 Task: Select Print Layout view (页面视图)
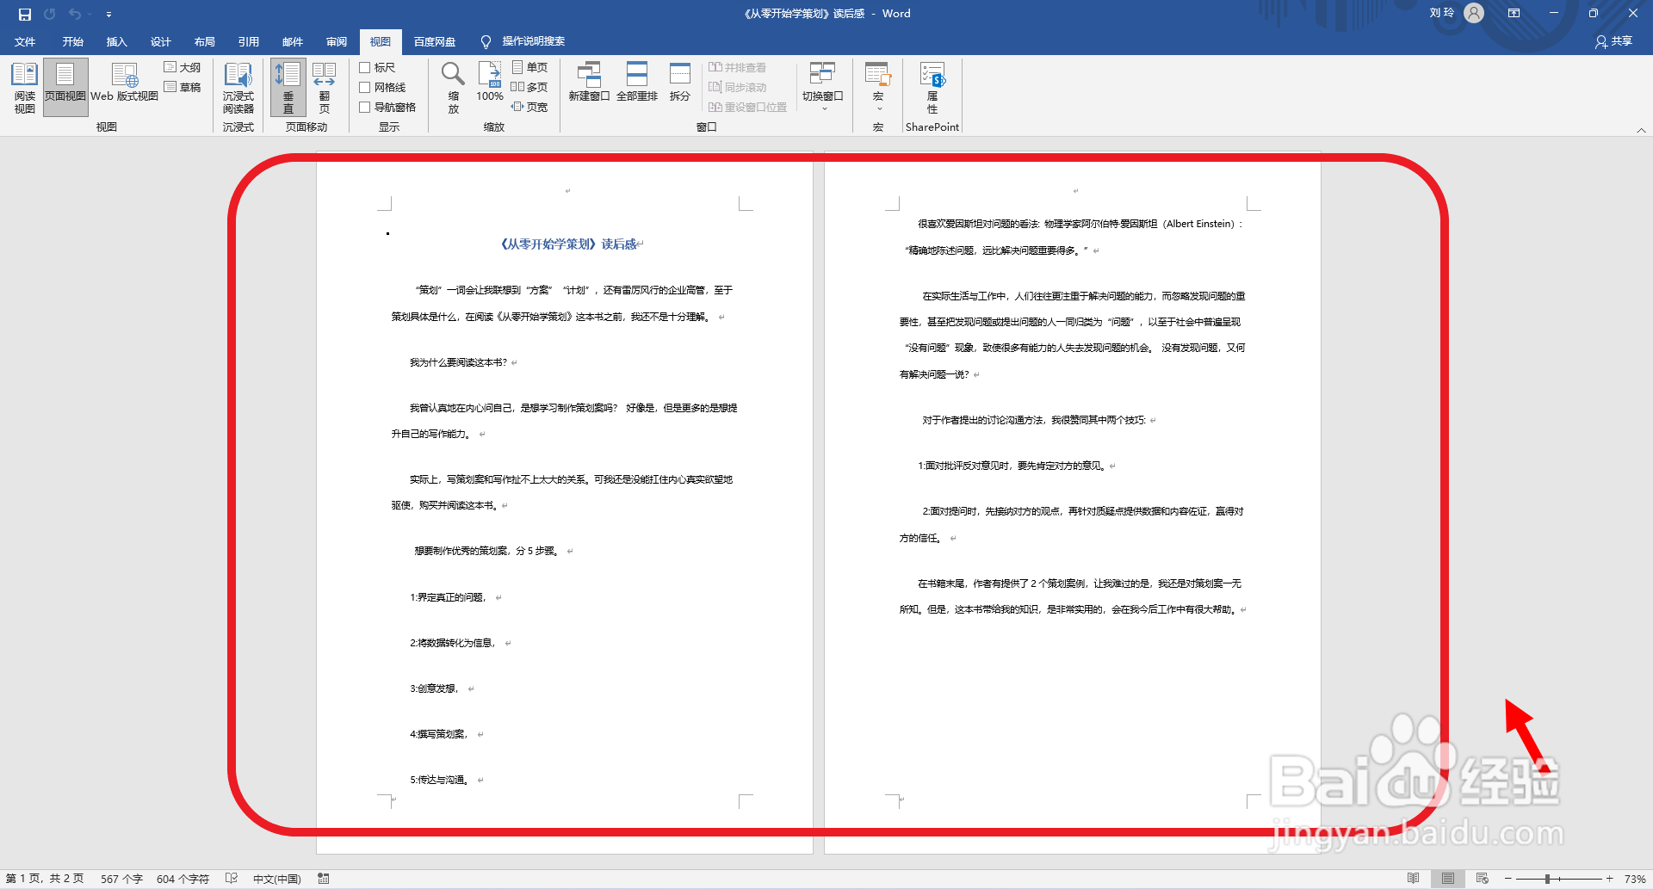65,88
